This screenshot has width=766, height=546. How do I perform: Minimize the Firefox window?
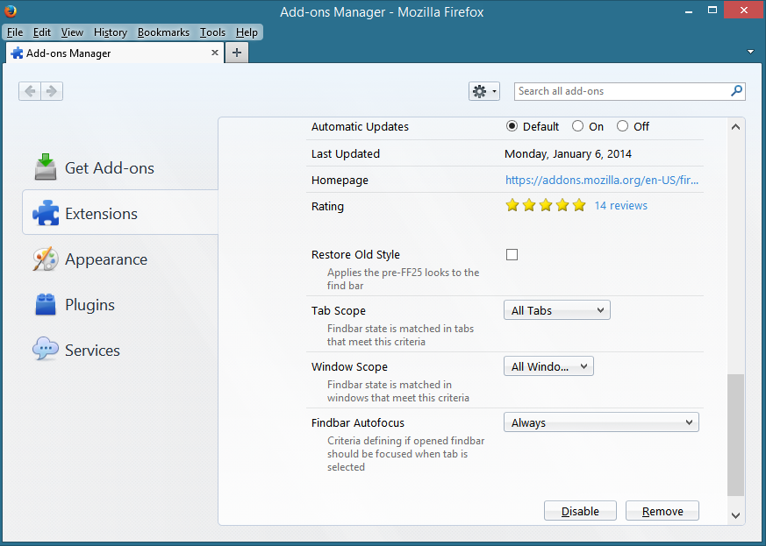click(689, 11)
